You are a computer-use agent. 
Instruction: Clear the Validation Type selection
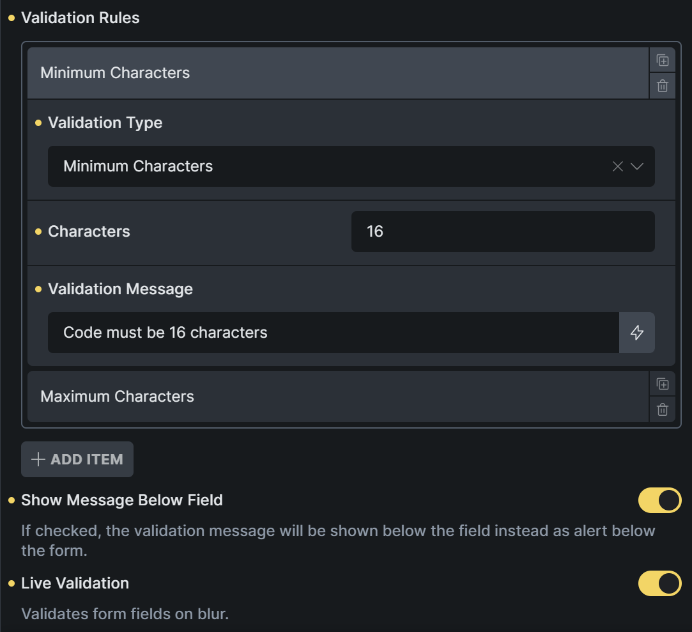[617, 166]
